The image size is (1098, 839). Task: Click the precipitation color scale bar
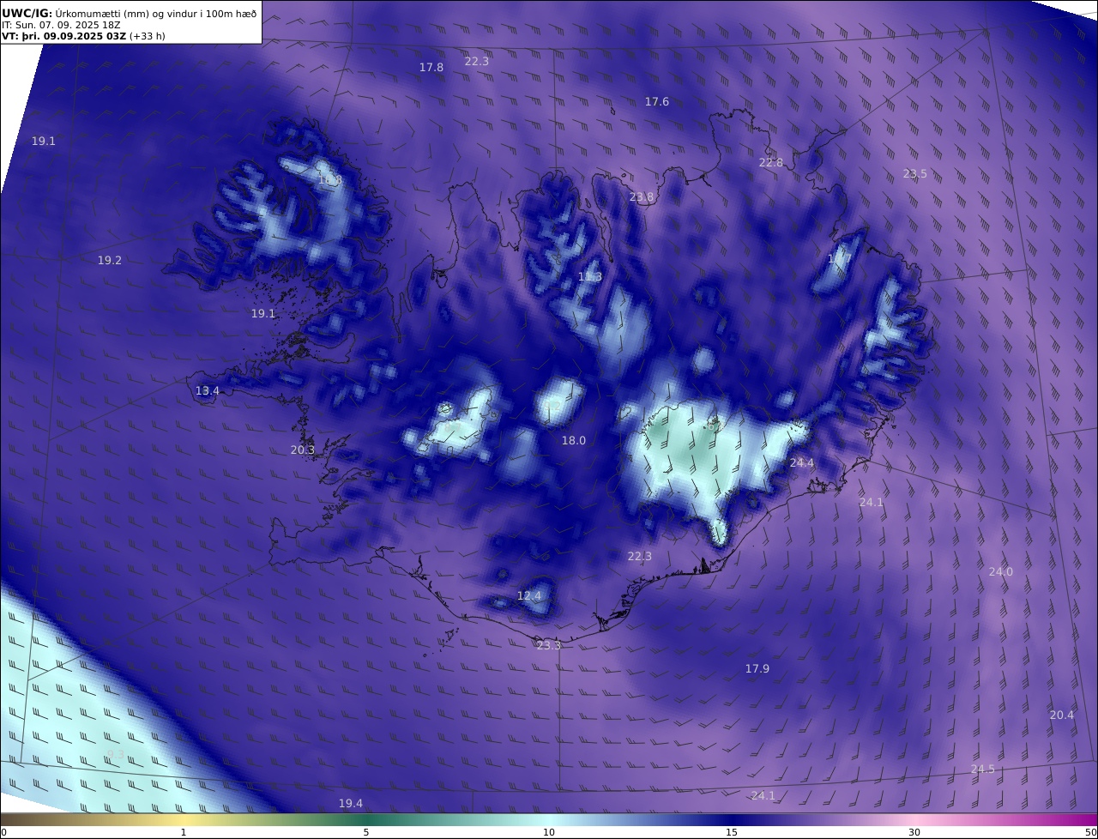[549, 819]
